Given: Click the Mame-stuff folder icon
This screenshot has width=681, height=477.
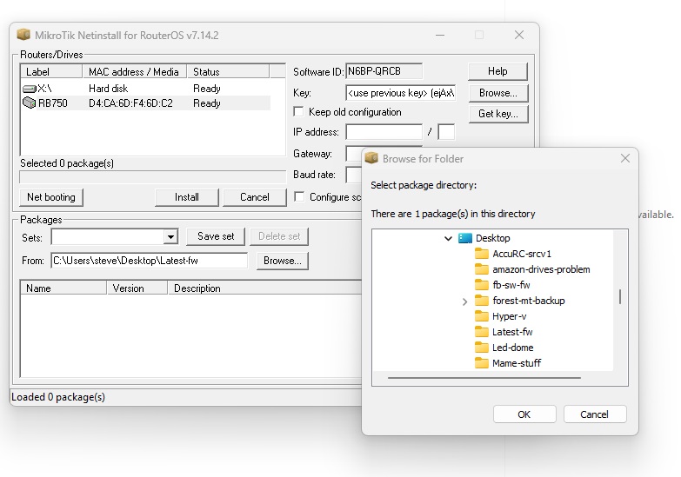Looking at the screenshot, I should click(x=482, y=363).
